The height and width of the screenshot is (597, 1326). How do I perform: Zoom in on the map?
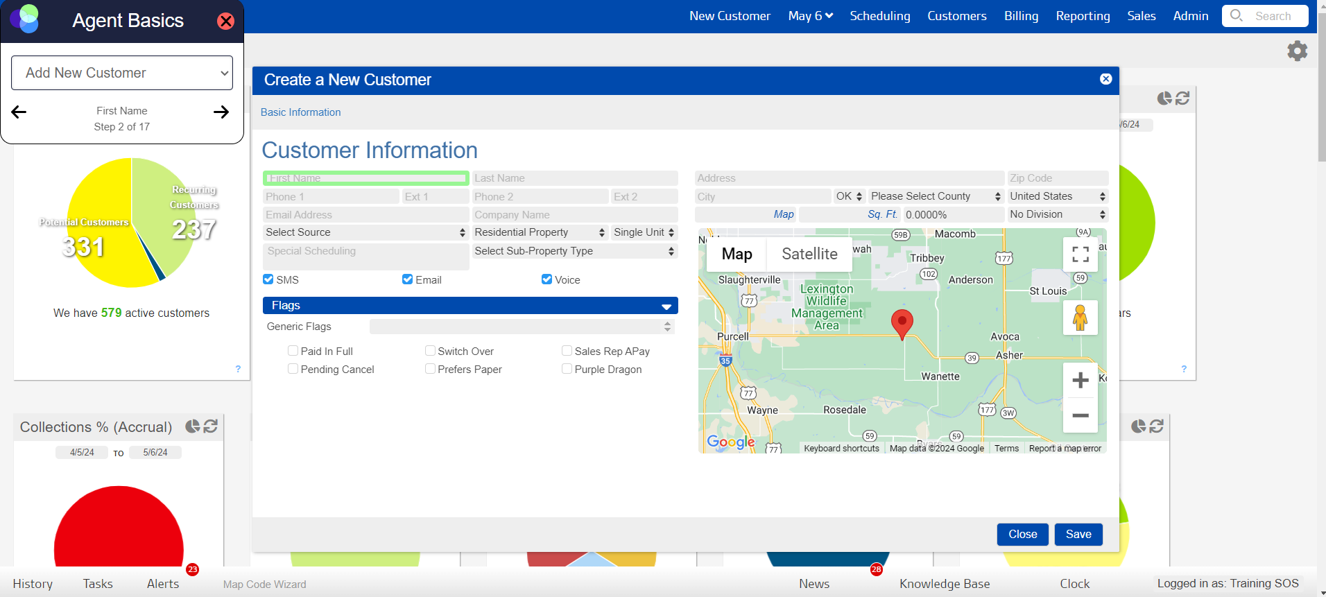tap(1080, 380)
